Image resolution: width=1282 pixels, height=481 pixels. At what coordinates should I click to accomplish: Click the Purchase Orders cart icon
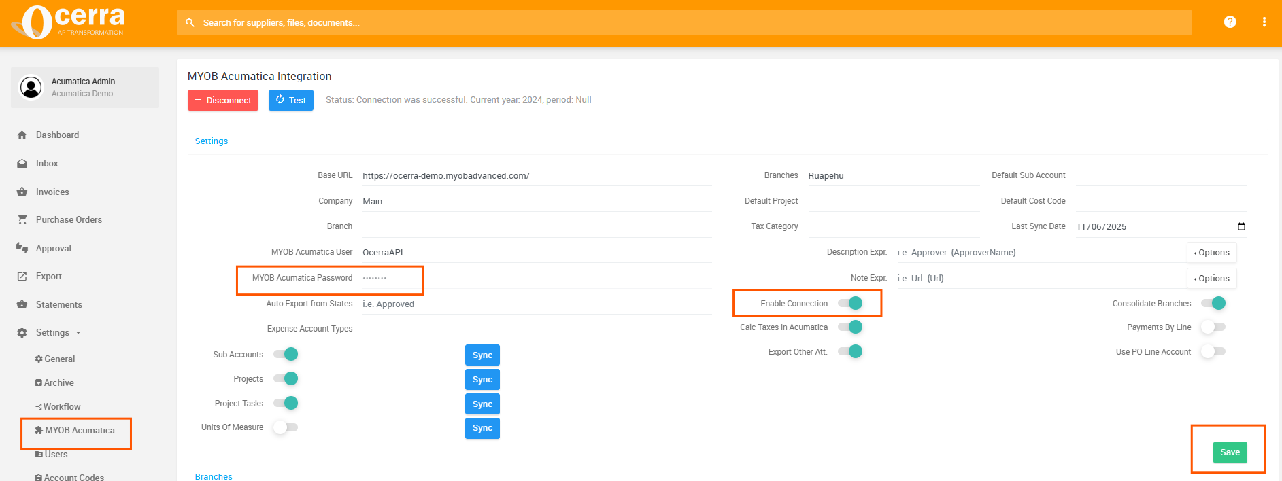coord(22,219)
